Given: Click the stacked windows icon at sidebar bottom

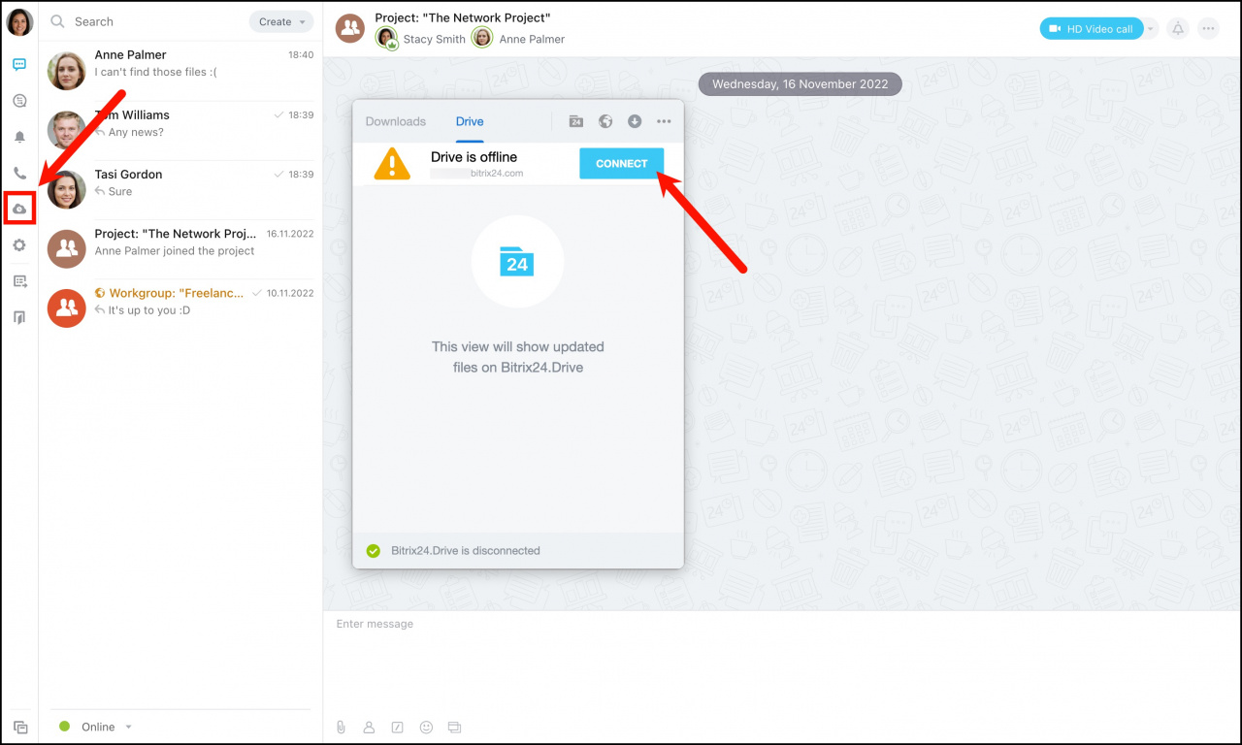Looking at the screenshot, I should pos(20,727).
